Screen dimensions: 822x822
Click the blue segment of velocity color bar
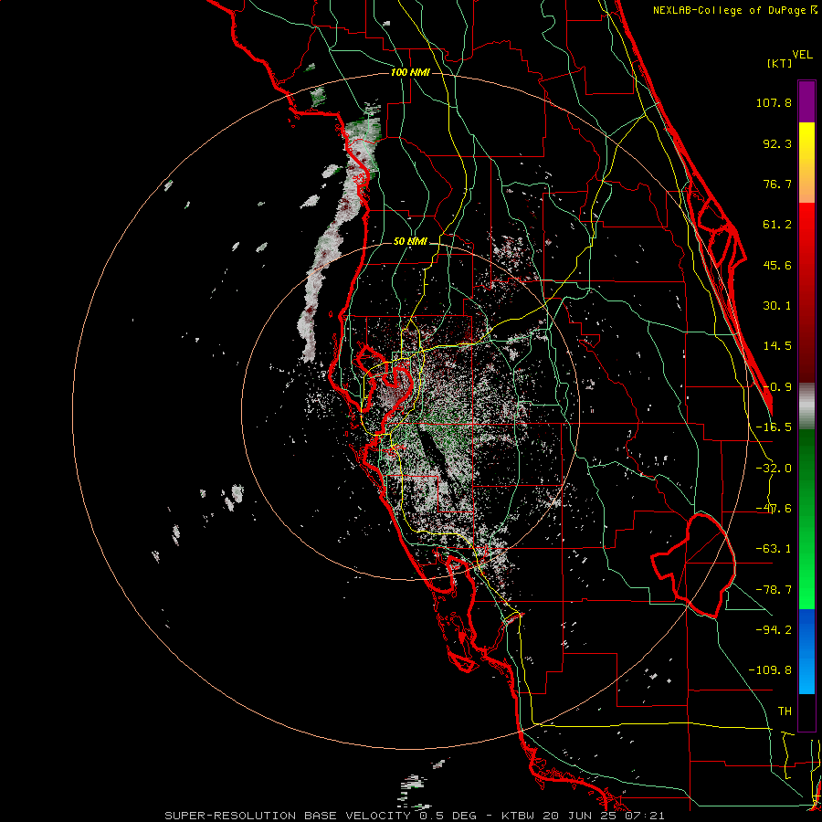coord(806,651)
